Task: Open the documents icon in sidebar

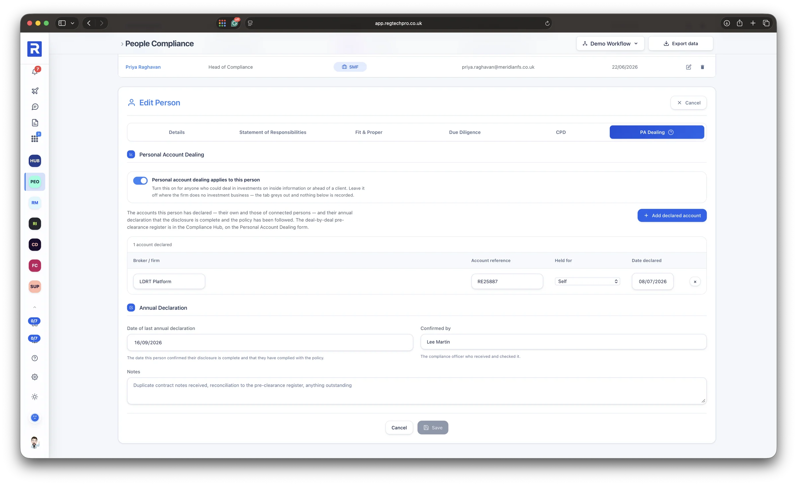Action: click(35, 123)
